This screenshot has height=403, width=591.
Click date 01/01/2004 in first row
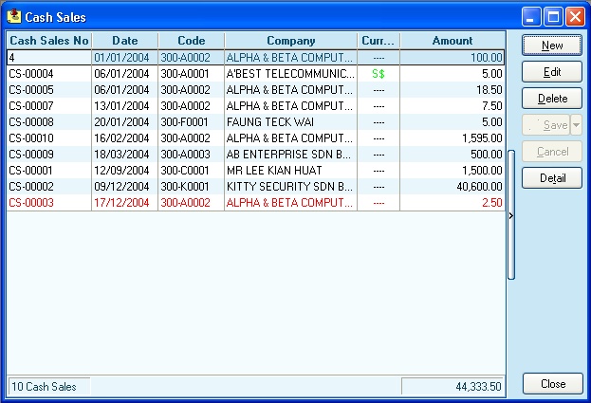point(121,58)
